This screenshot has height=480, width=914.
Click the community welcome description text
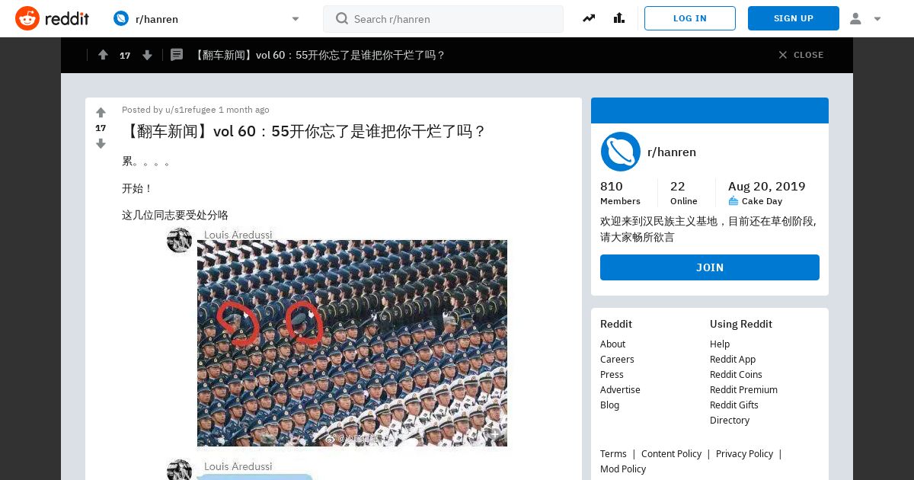(708, 229)
